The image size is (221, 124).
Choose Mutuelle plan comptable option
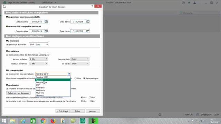(x=53, y=93)
